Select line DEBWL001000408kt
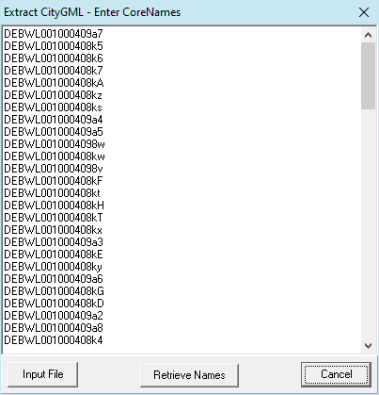 point(52,193)
